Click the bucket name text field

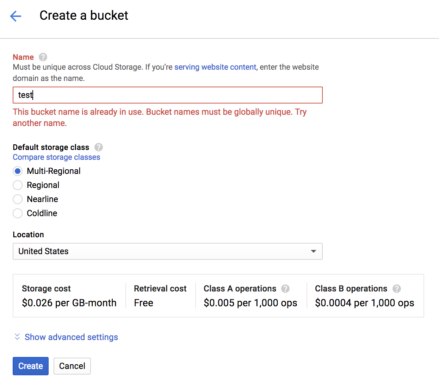point(167,95)
